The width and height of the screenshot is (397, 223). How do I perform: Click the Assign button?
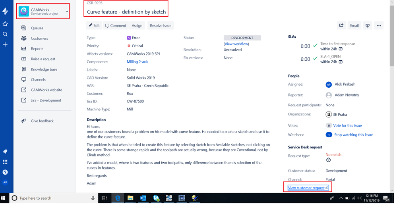137,25
